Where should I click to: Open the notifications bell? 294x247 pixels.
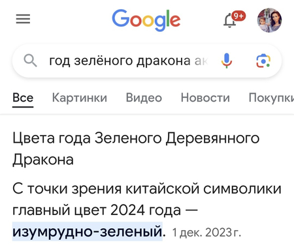click(229, 21)
